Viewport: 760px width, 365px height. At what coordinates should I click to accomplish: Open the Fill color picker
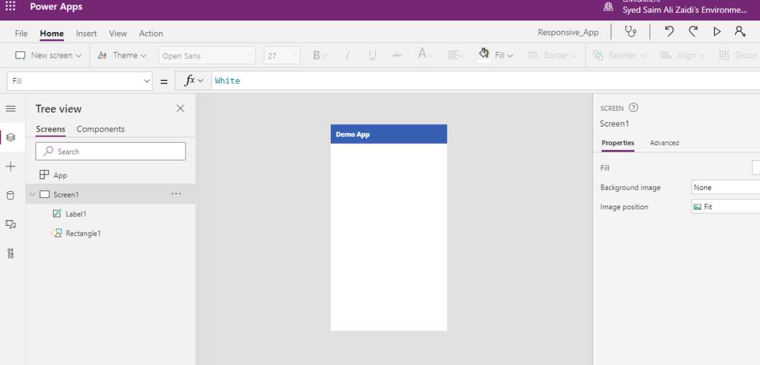pos(496,54)
